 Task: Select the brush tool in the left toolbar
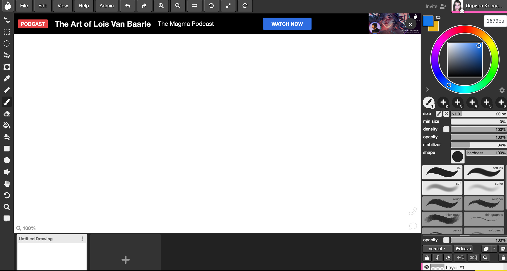pyautogui.click(x=7, y=102)
